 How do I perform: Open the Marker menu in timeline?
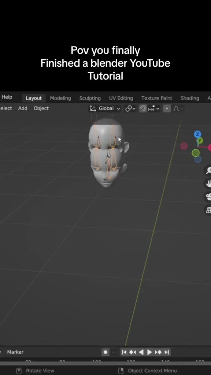pos(15,352)
